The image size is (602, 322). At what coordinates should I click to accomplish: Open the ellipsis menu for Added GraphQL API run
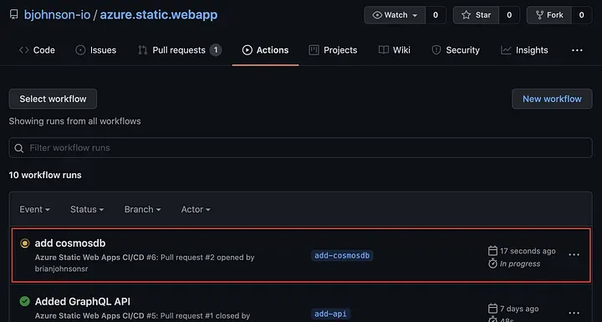pyautogui.click(x=574, y=313)
